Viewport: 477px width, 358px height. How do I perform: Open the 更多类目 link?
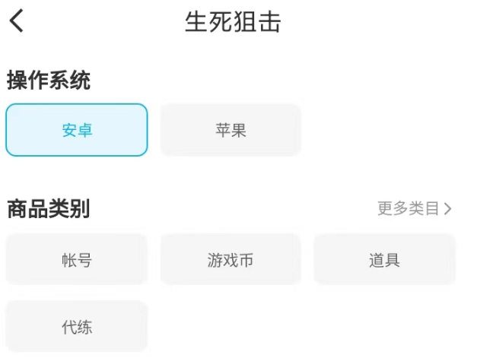(409, 208)
